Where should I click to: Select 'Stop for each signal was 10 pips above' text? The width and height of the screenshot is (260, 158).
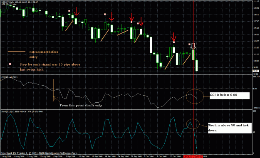[x=50, y=64]
